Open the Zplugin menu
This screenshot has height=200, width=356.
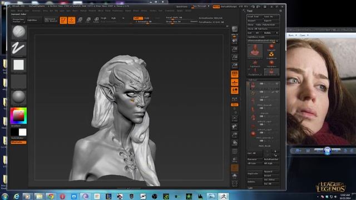180,11
